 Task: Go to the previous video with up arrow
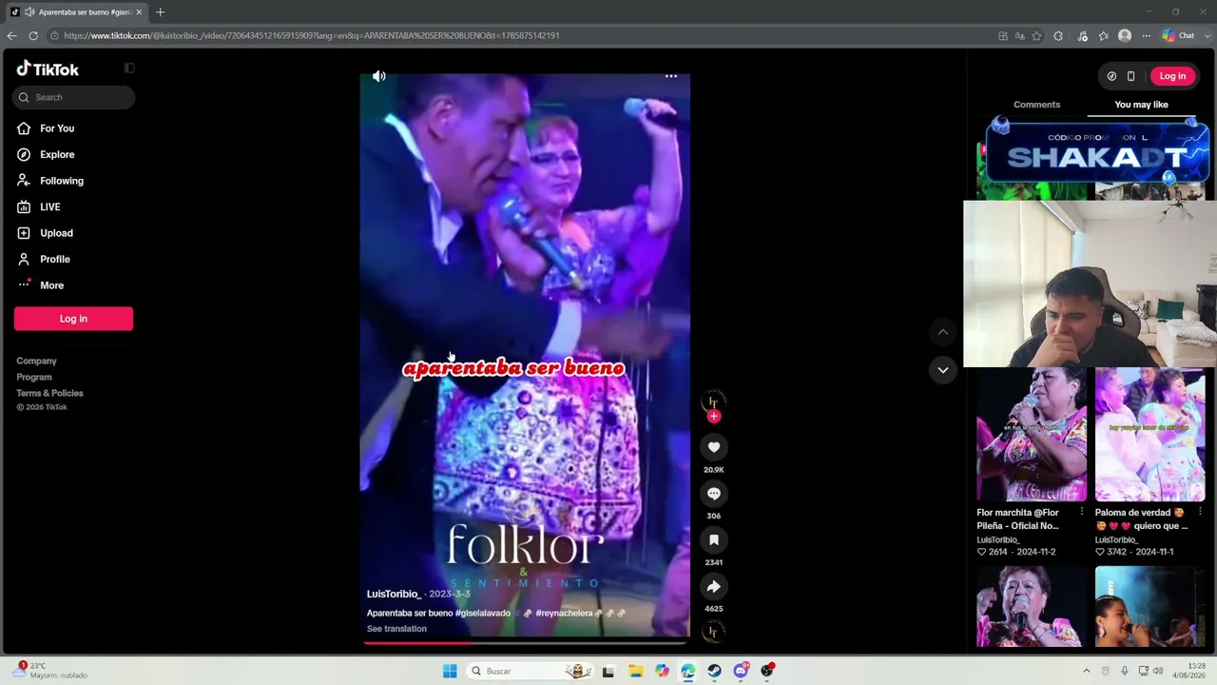tap(943, 332)
